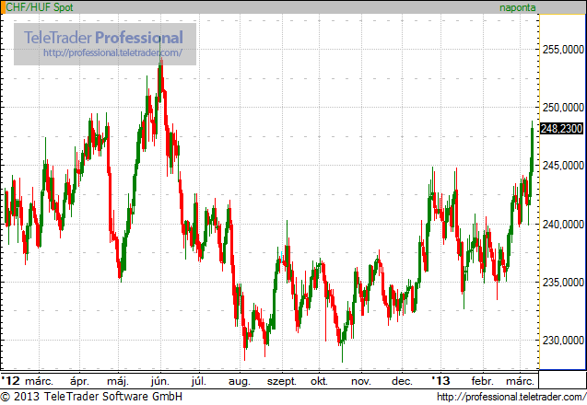Click the current price label 248,2300
This screenshot has height=405, width=587.
tap(561, 129)
